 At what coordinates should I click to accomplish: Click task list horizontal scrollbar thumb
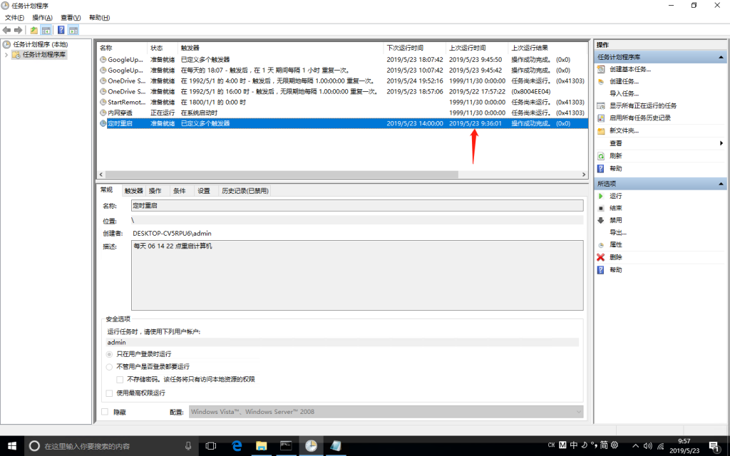[282, 175]
